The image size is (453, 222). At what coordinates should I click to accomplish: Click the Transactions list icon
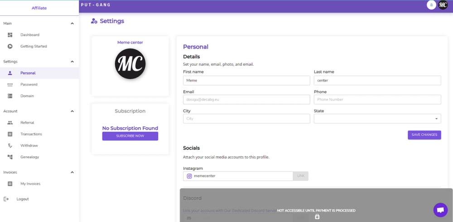coord(10,134)
